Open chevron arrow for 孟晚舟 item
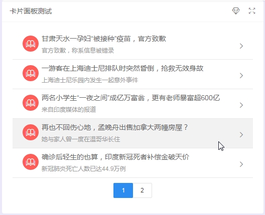The image size is (265, 215). click(x=241, y=135)
